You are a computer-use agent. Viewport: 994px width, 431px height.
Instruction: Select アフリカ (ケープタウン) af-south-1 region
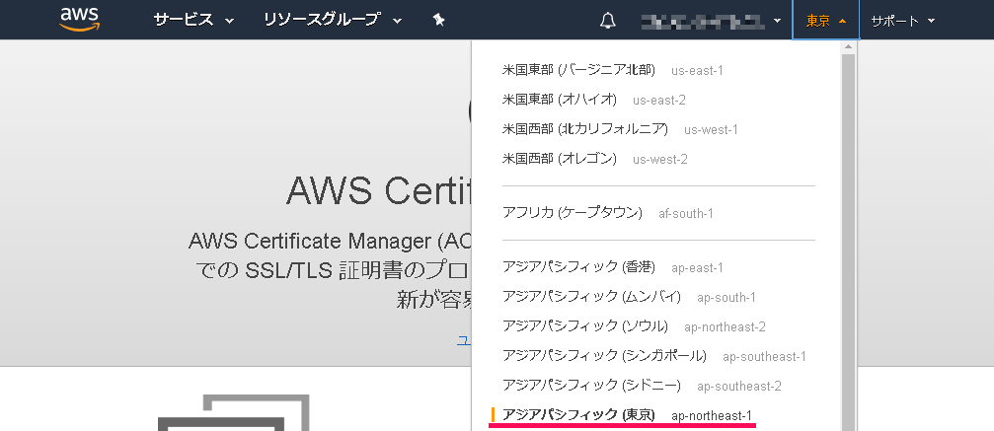point(607,213)
